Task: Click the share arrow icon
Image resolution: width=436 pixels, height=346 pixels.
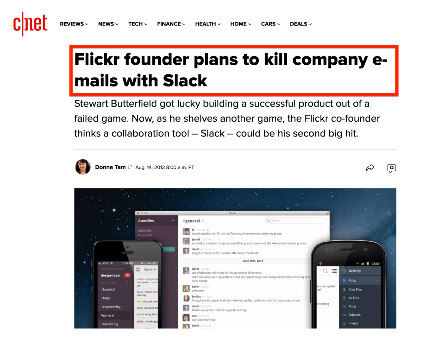Action: 370,168
